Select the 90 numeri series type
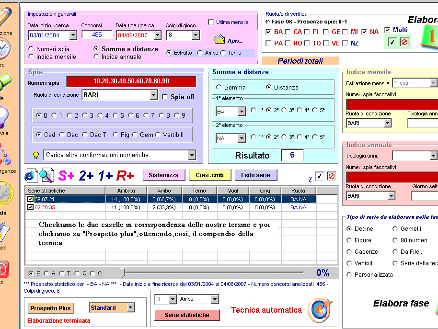Viewport: 438px width, 329px height. click(x=395, y=240)
